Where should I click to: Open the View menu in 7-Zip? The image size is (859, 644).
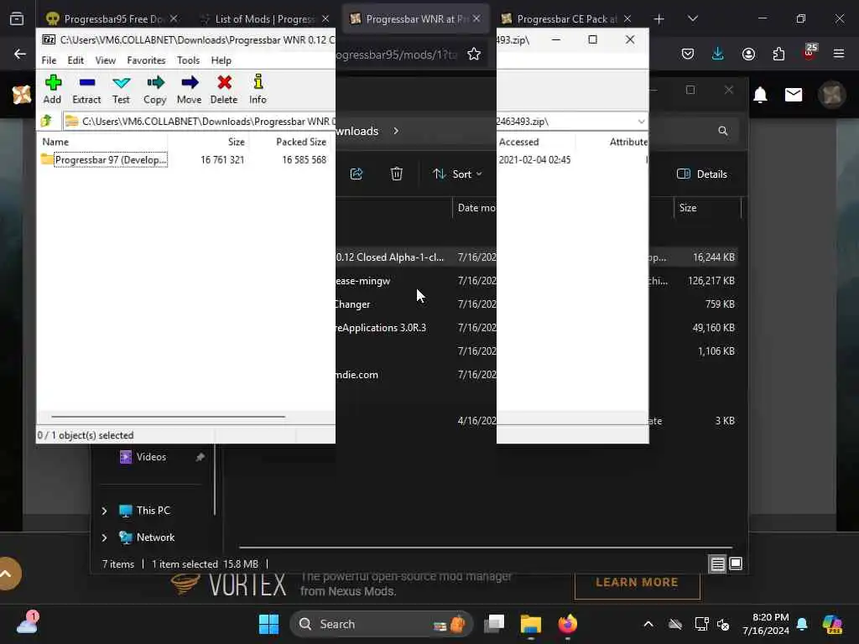105,60
